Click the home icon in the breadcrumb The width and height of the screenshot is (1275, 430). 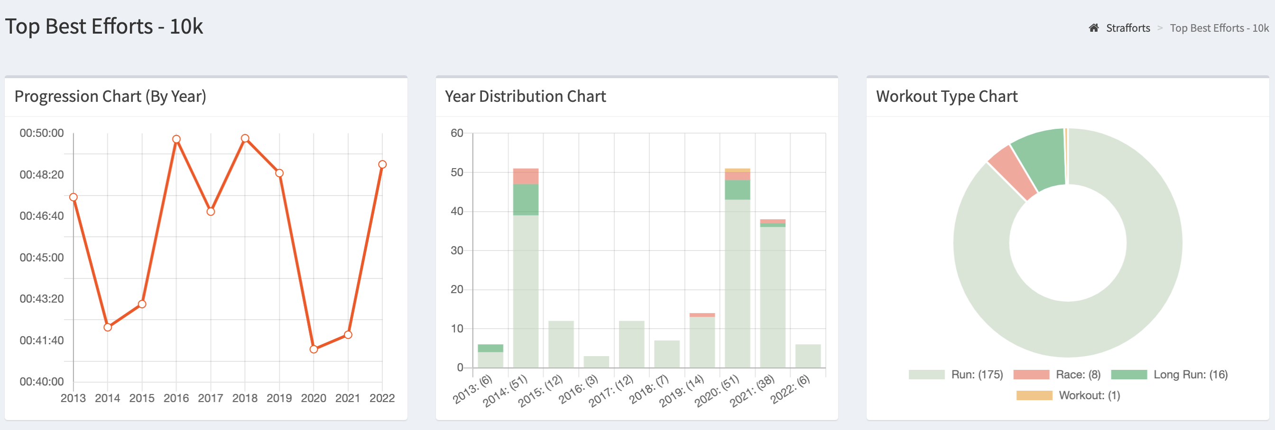coord(1093,27)
